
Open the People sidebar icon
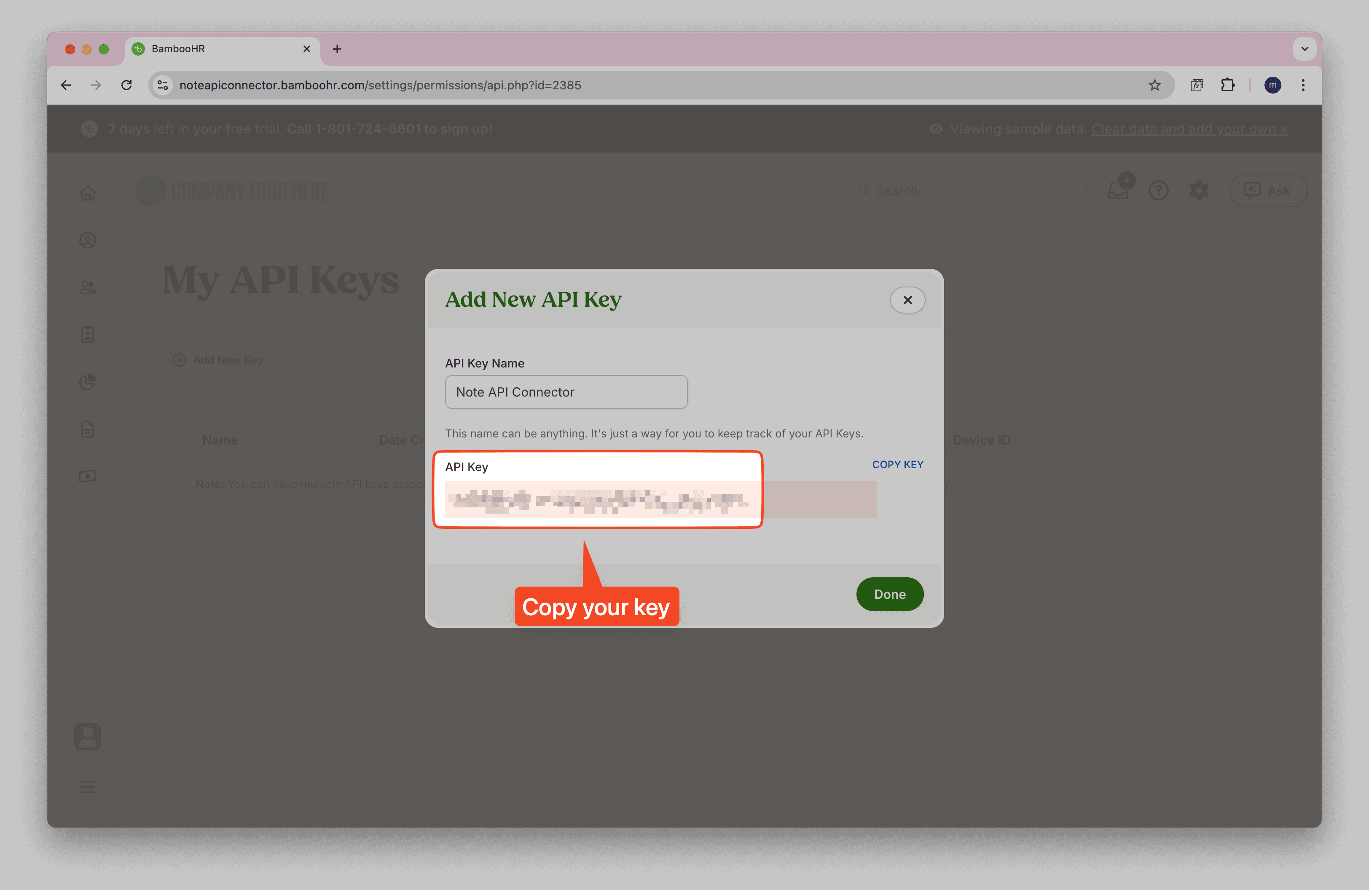tap(87, 287)
